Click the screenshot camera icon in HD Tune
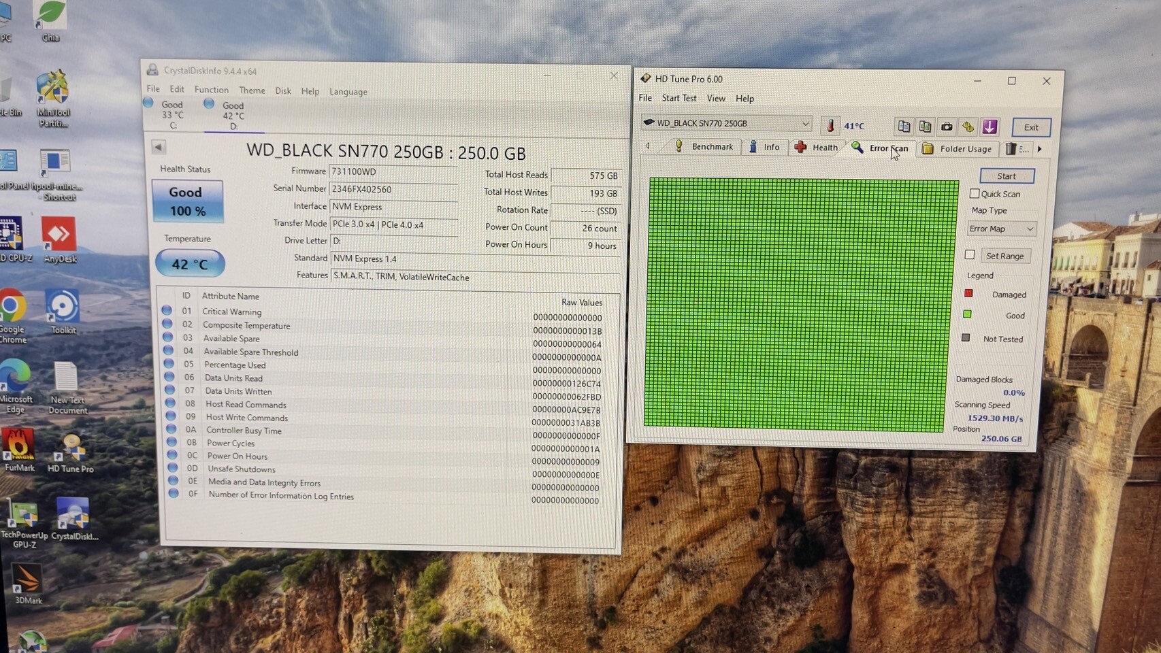The height and width of the screenshot is (653, 1161). [x=947, y=127]
